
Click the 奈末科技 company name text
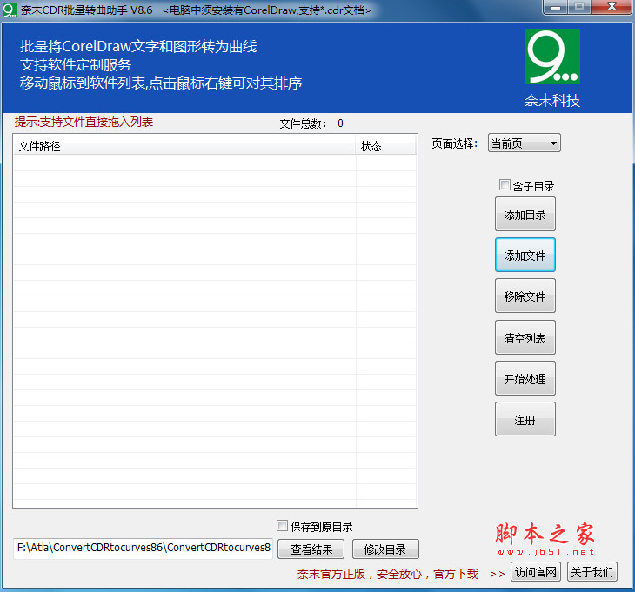click(552, 100)
